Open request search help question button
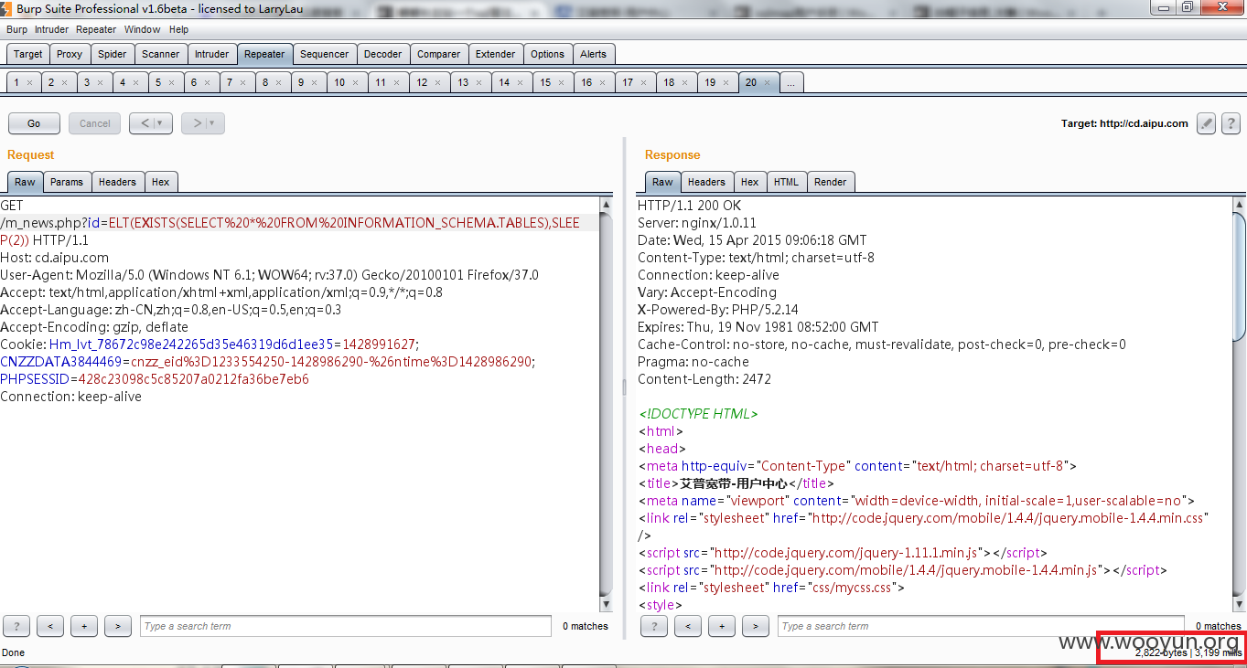1247x668 pixels. (16, 626)
